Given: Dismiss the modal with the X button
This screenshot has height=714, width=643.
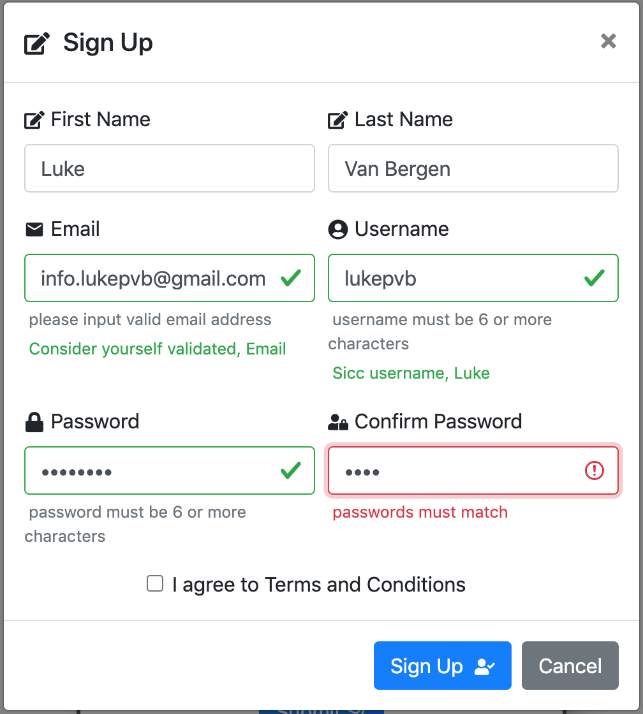Looking at the screenshot, I should pyautogui.click(x=608, y=41).
